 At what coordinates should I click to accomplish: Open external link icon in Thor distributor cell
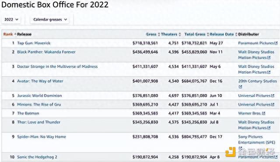coord(269,128)
